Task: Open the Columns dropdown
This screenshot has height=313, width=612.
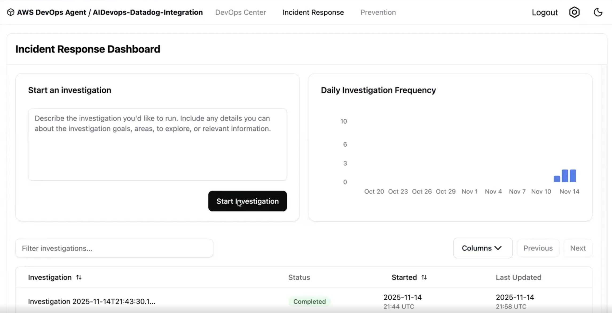Action: (482, 248)
